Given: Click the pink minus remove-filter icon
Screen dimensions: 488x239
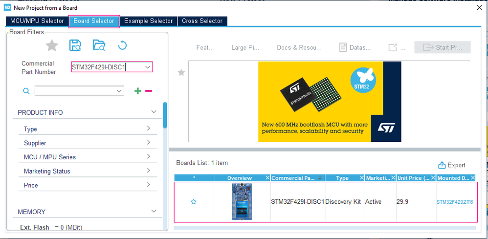Looking at the screenshot, I should 149,91.
